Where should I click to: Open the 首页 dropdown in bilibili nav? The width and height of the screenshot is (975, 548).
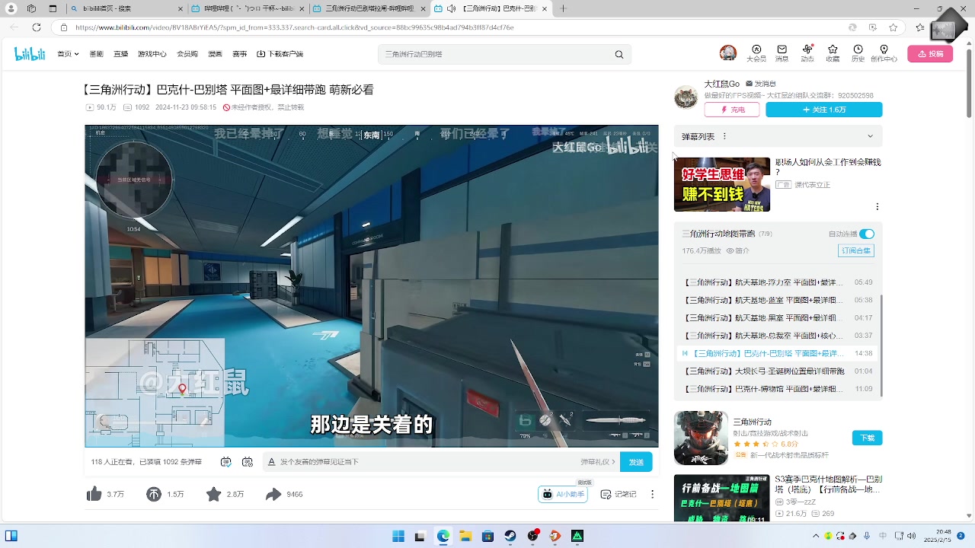[x=68, y=54]
